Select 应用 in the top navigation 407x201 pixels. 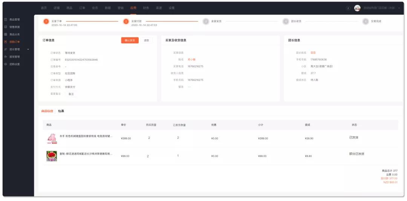pyautogui.click(x=133, y=8)
